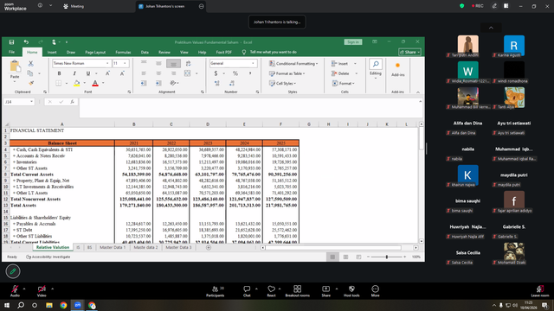Click the Insert cells button
This screenshot has width=554, height=311.
[x=340, y=63]
